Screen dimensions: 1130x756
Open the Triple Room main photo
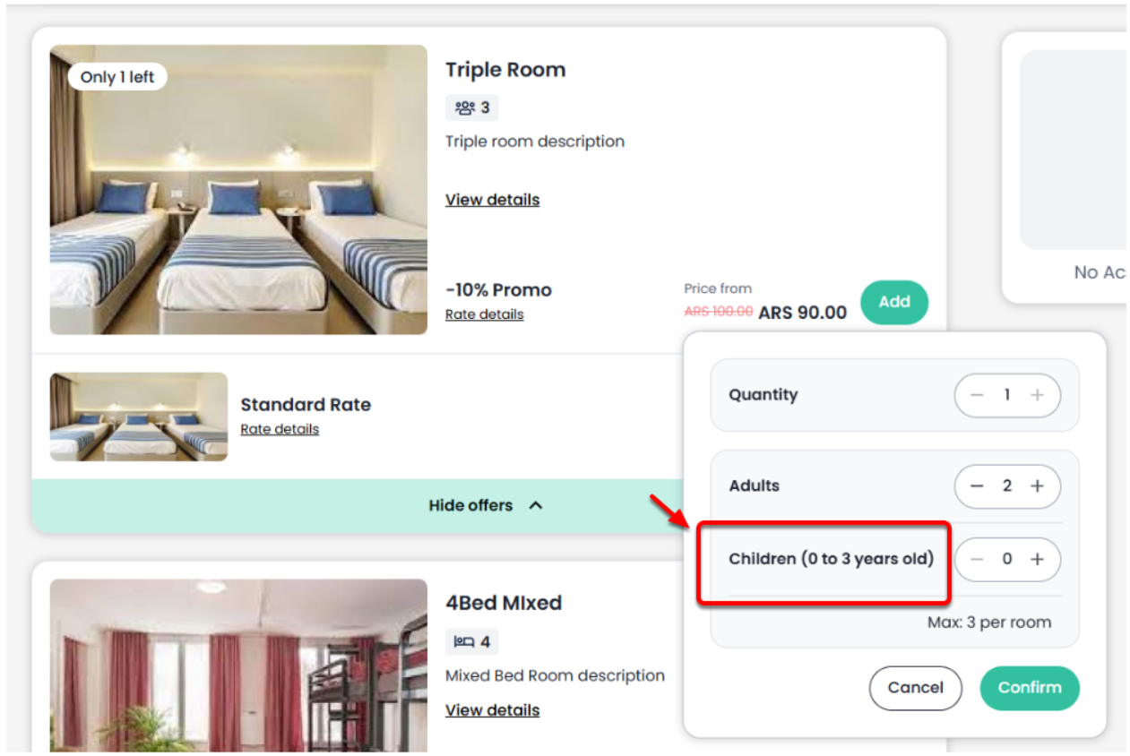pos(238,190)
